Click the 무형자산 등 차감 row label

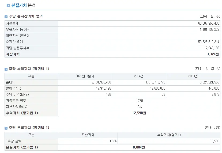pyautogui.click(x=16, y=30)
